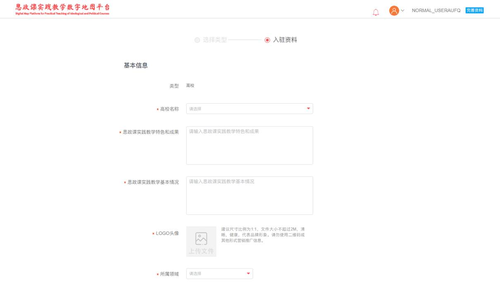
Task: Click the 完善资料 blue badge
Action: point(474,11)
